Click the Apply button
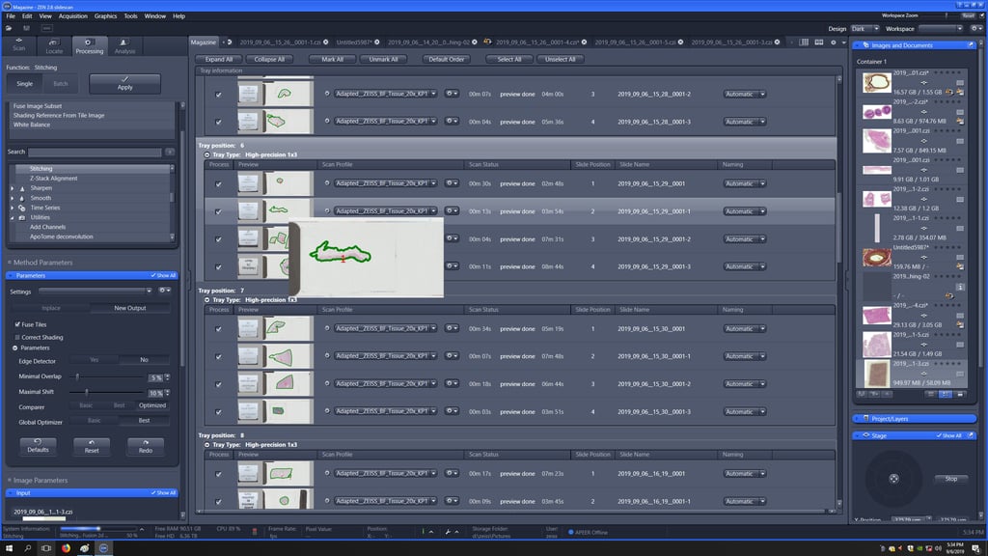This screenshot has width=988, height=556. click(x=124, y=83)
